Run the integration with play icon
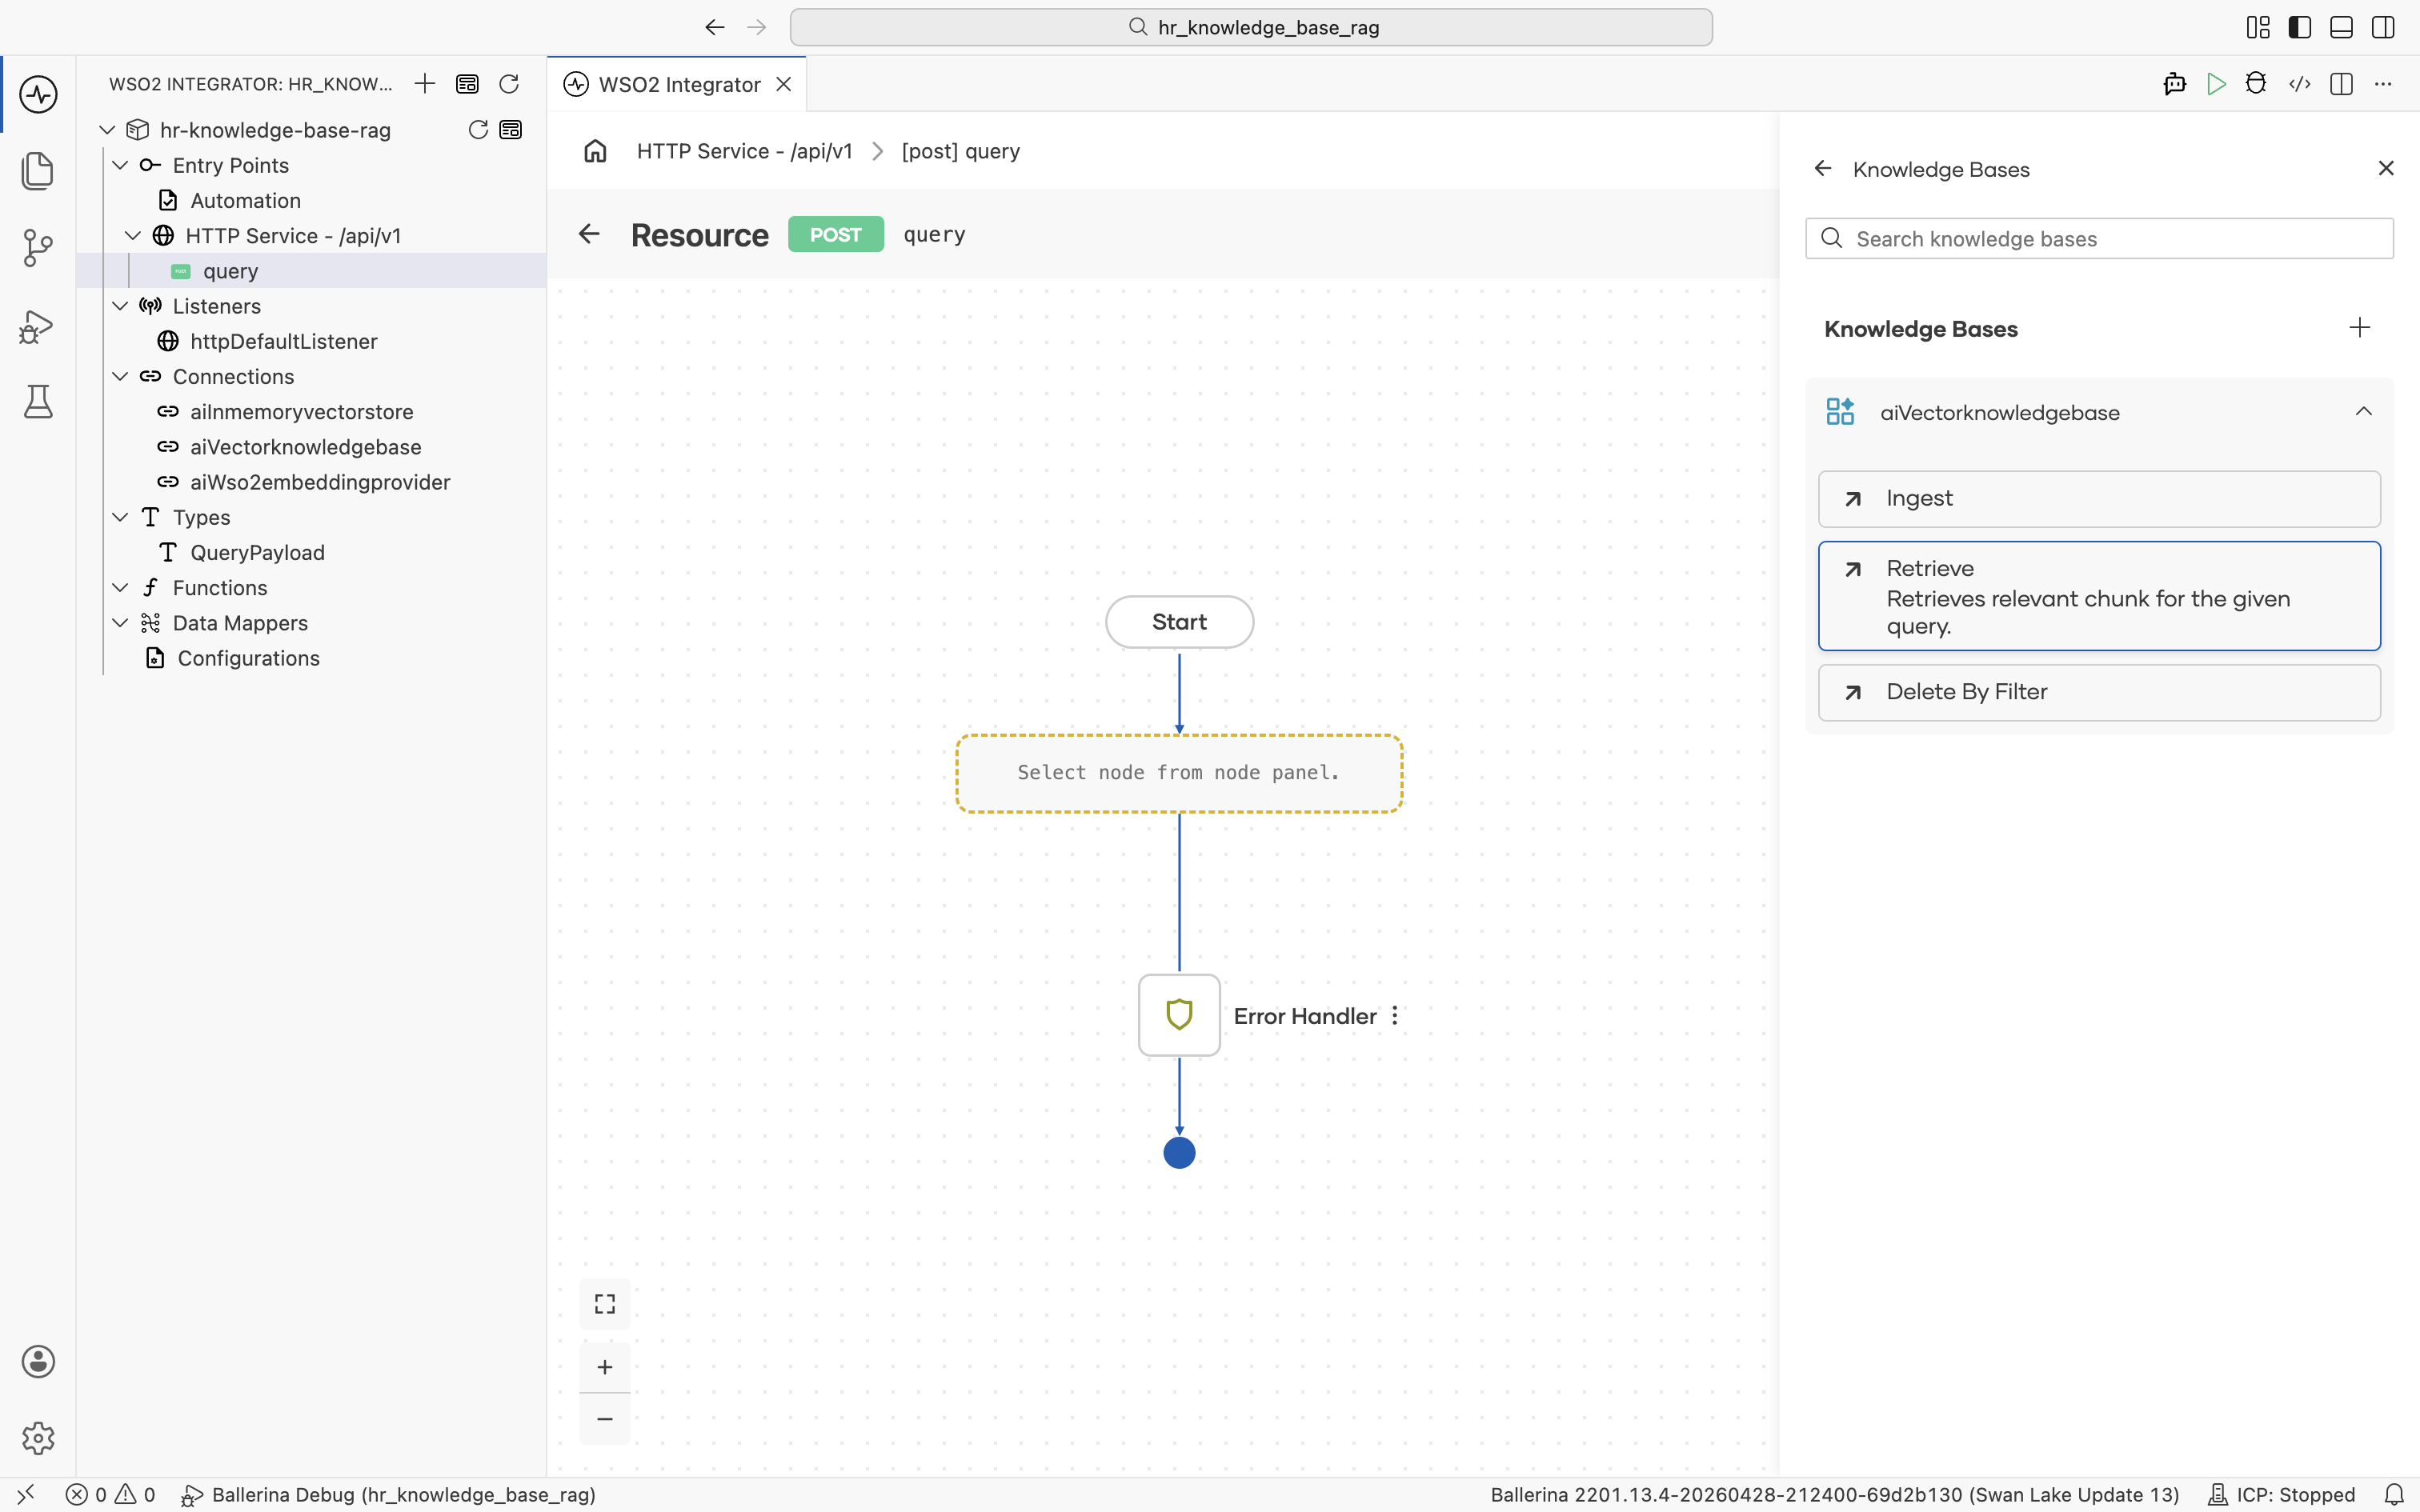This screenshot has height=1512, width=2420. [2216, 84]
